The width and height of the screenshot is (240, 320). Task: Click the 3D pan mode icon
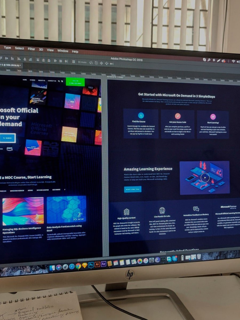pos(102,63)
